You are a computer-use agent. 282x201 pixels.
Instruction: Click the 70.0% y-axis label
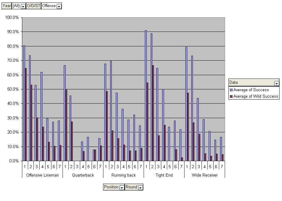pos(13,61)
